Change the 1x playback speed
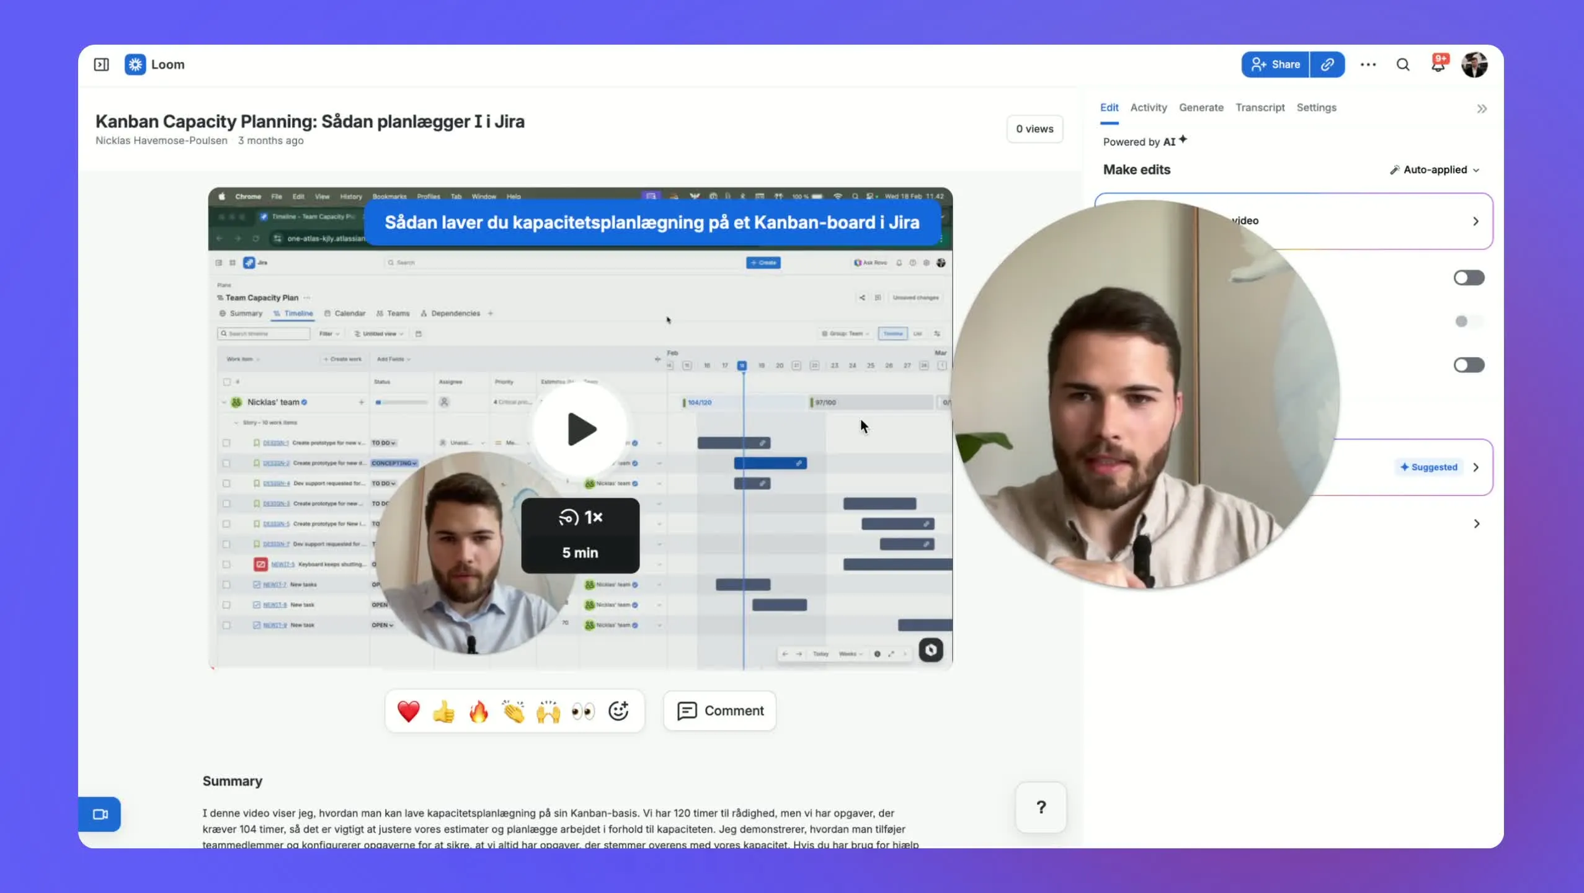 coord(581,517)
